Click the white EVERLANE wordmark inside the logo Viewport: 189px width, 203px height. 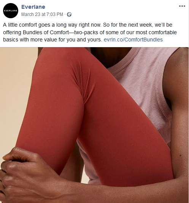11,11
